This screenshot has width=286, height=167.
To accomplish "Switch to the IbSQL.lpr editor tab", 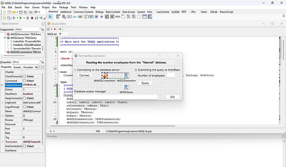I will pyautogui.click(x=52, y=34).
